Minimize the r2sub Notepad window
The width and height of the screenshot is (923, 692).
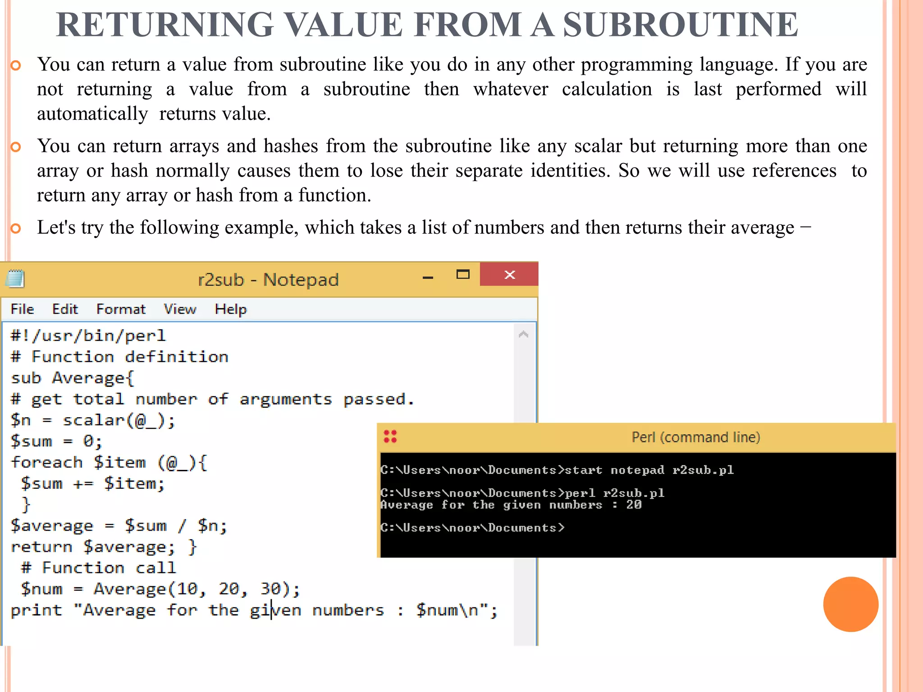coord(428,277)
